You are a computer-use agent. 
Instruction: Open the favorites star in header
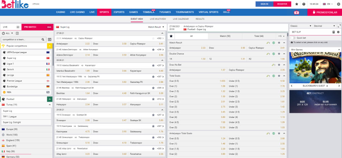pyautogui.click(x=296, y=4)
